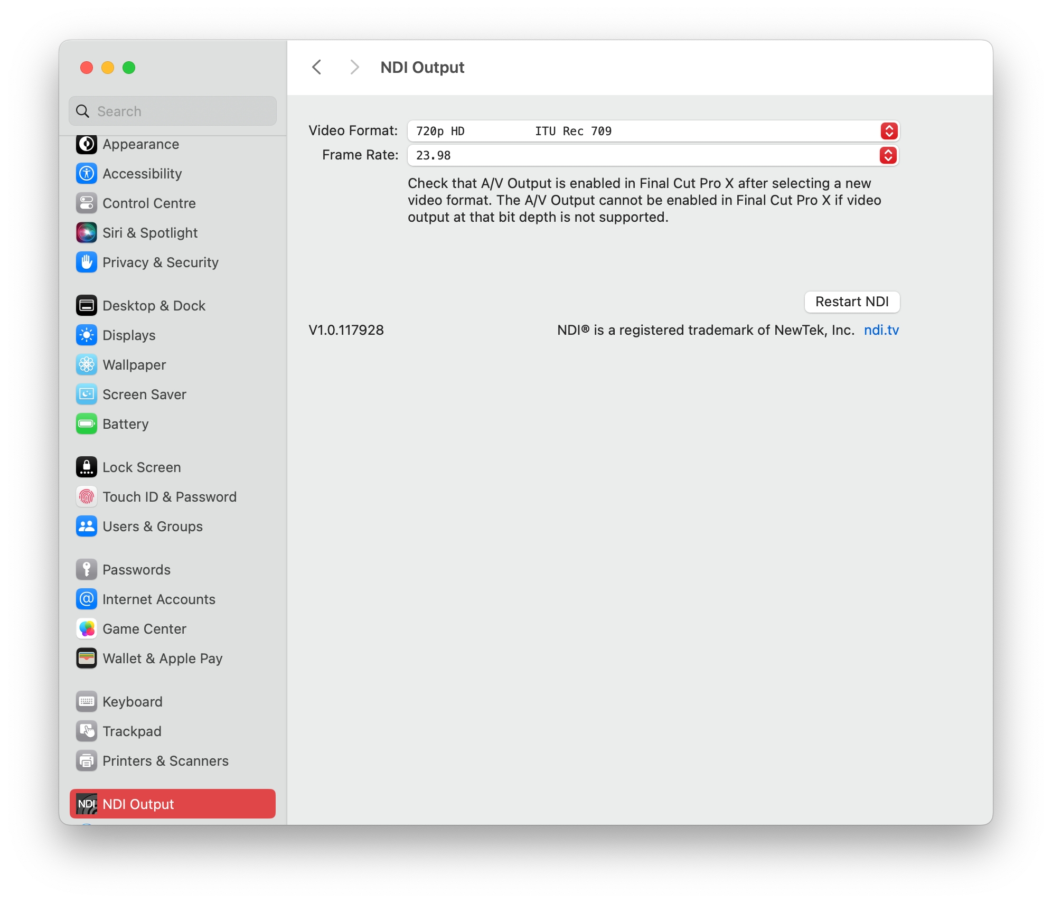Click the Wallpaper flower icon

[x=87, y=365]
